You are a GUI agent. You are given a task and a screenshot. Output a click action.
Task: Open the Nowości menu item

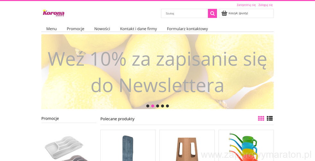pos(102,29)
